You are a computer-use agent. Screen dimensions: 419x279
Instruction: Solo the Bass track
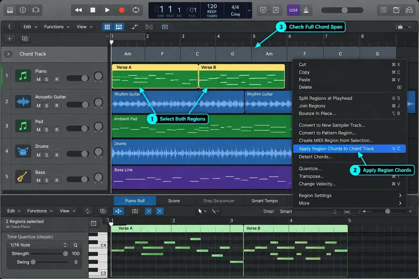(x=47, y=180)
